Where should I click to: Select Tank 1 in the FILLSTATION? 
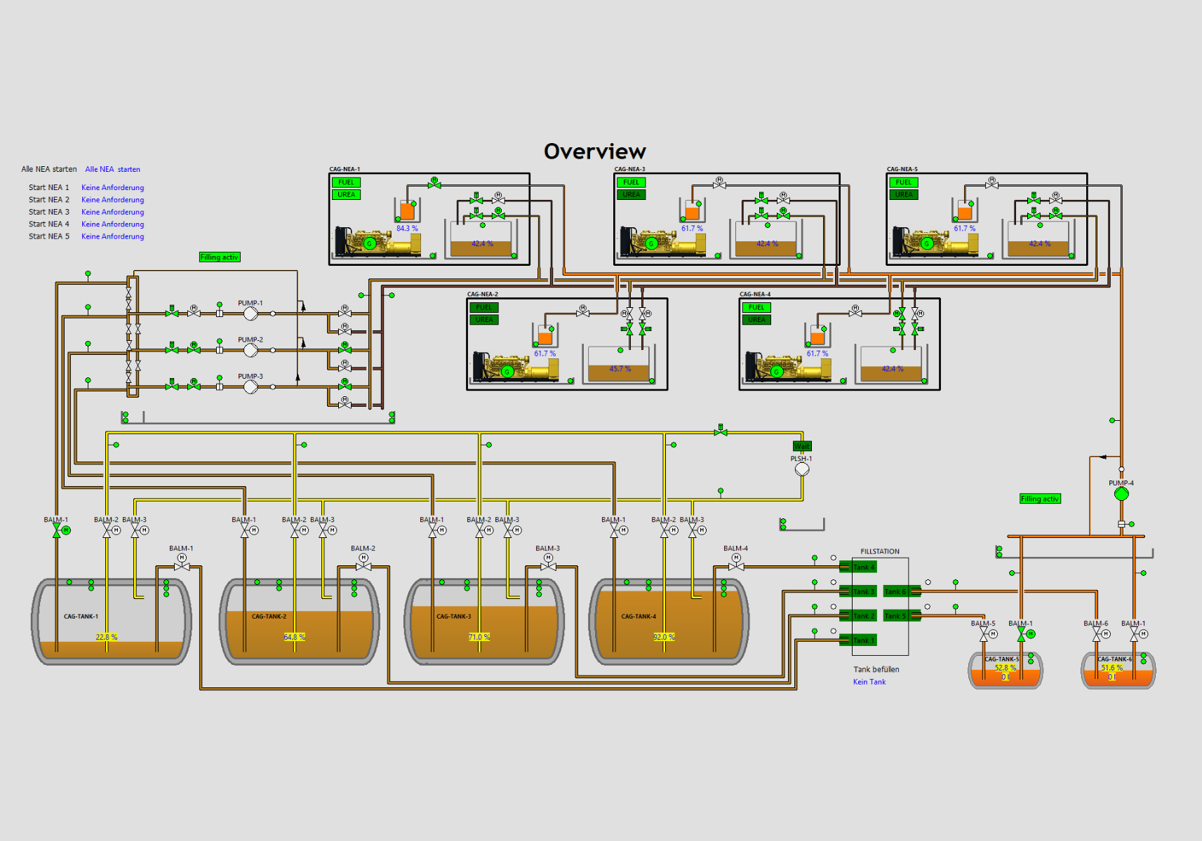pyautogui.click(x=865, y=640)
